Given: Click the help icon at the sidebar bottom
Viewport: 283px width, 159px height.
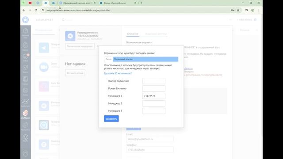Looking at the screenshot, I should (x=26, y=154).
